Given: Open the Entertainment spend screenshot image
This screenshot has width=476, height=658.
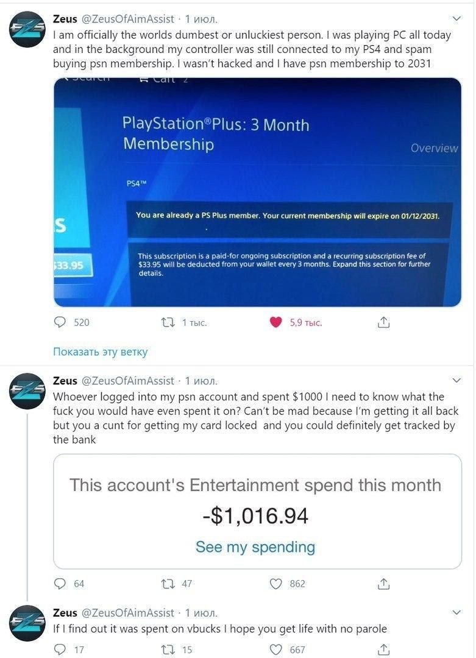Looking at the screenshot, I should click(x=257, y=512).
